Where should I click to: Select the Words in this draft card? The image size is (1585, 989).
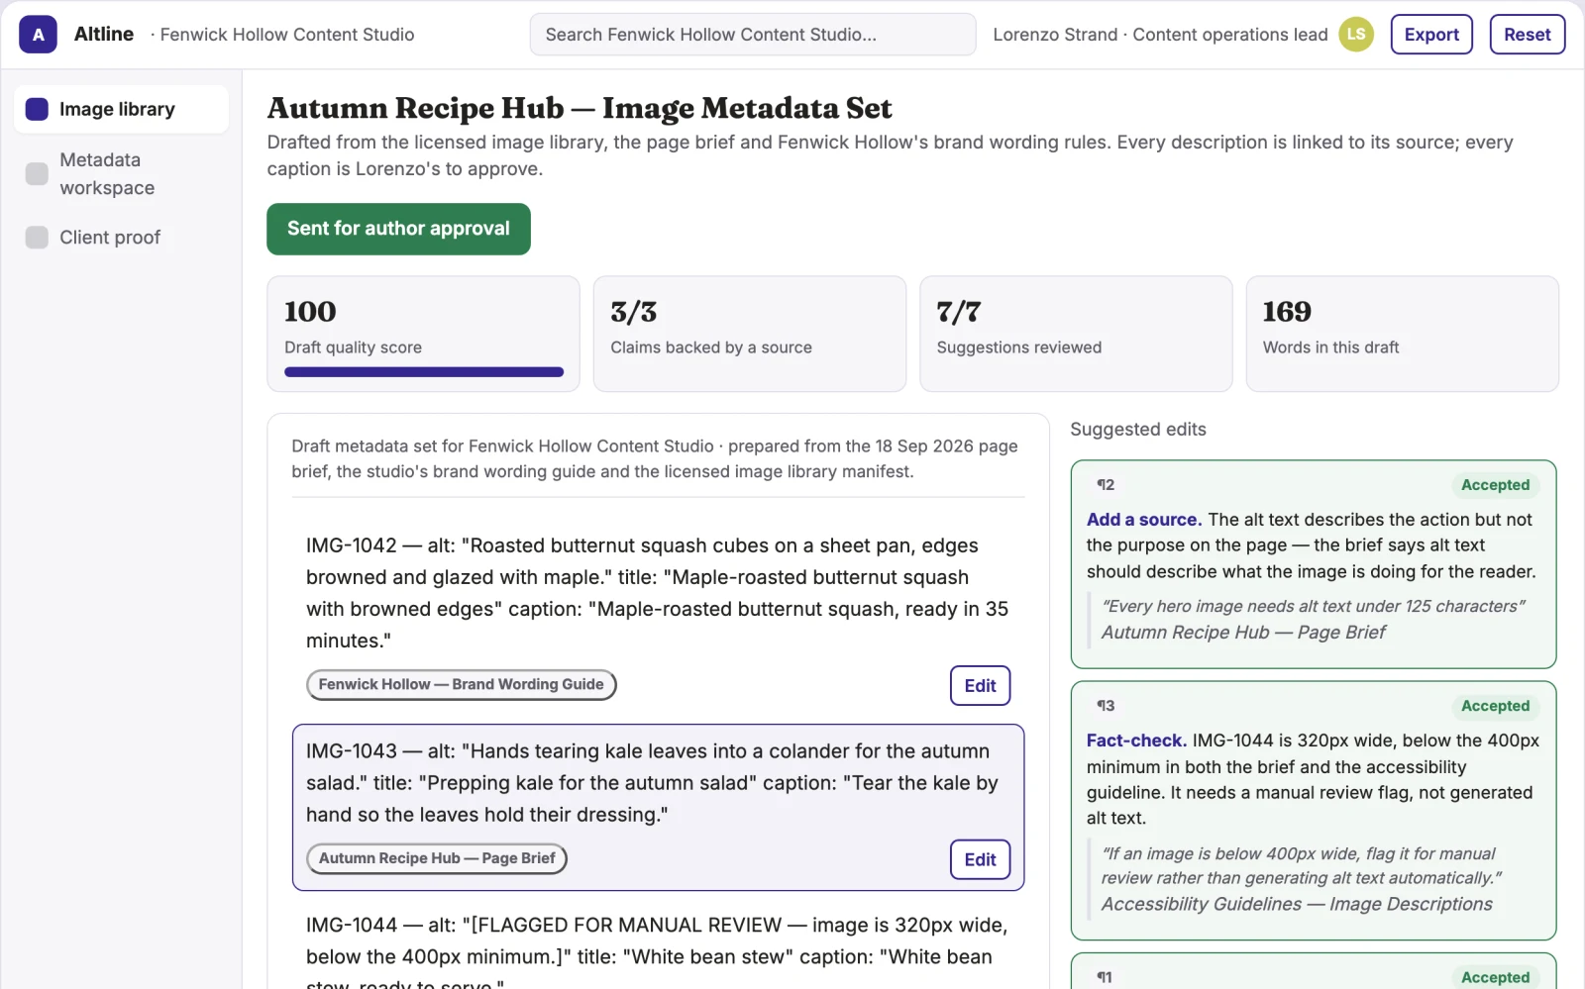1402,334
